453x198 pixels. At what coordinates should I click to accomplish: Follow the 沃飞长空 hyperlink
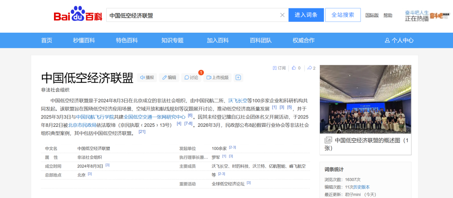coord(238,100)
